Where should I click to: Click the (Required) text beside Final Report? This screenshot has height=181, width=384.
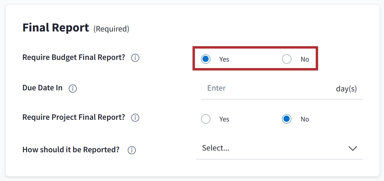click(x=111, y=29)
